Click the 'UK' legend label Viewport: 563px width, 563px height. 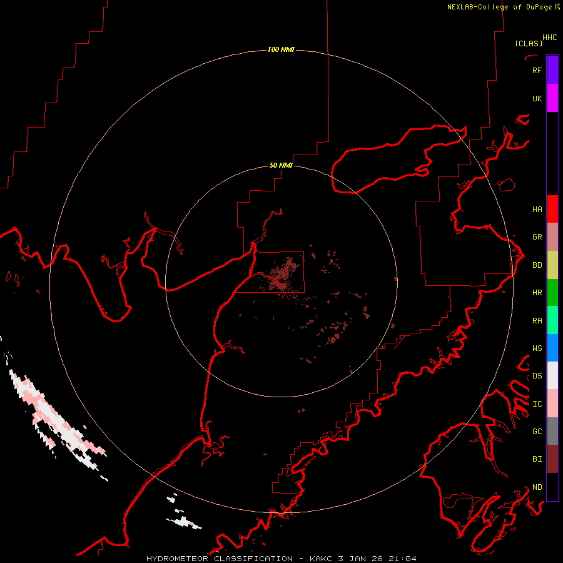click(x=537, y=99)
